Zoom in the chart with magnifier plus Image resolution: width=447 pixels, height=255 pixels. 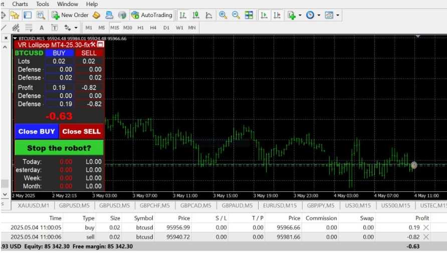point(223,15)
